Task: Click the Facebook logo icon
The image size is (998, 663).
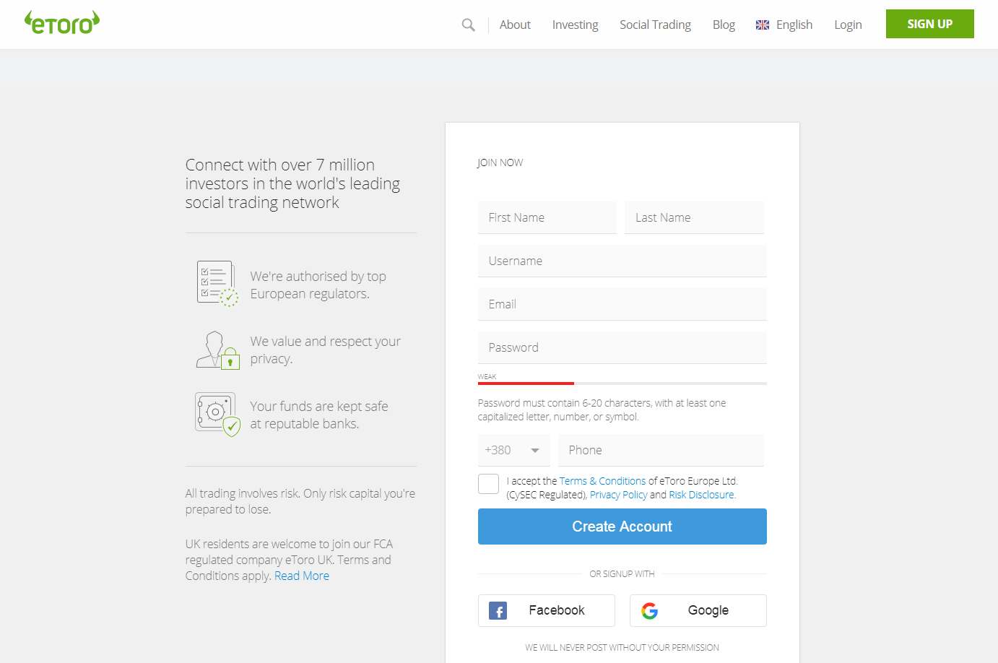Action: pyautogui.click(x=498, y=611)
